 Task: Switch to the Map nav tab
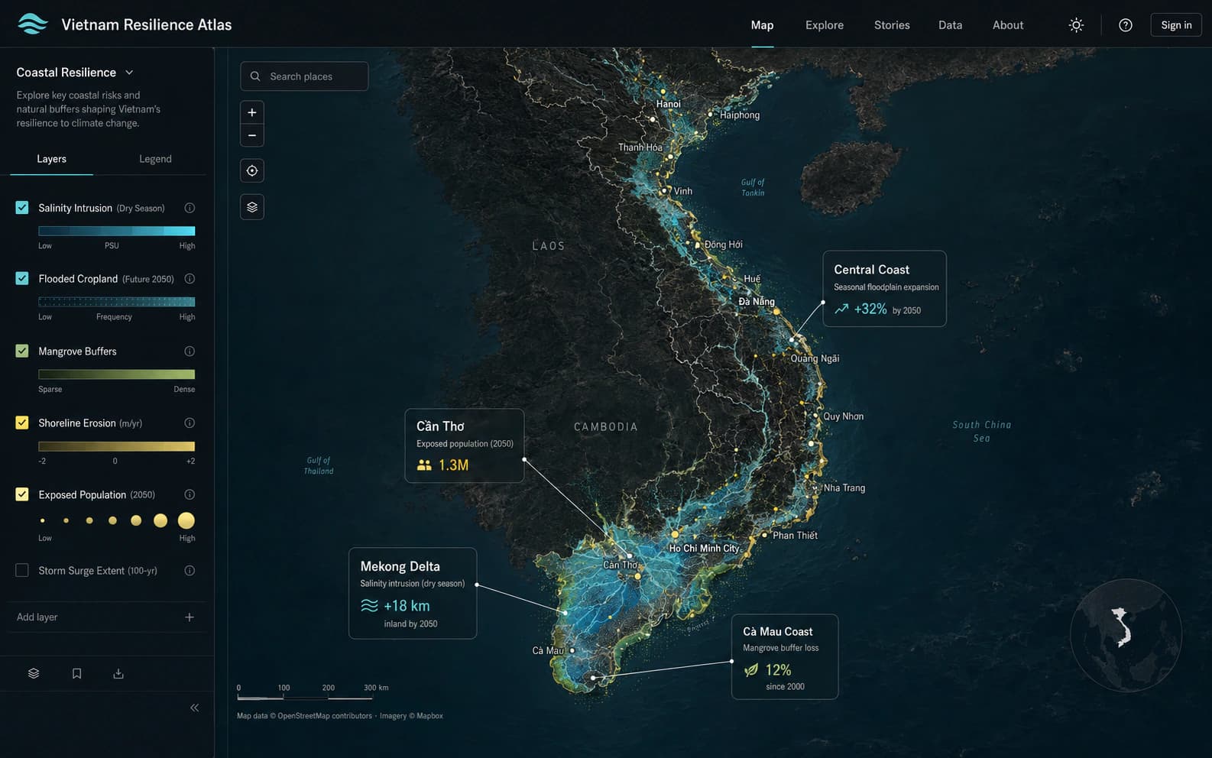tap(762, 25)
